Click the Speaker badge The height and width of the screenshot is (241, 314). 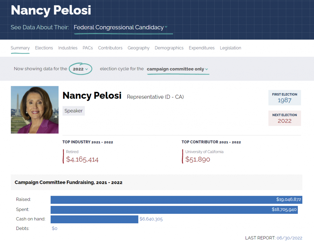pos(74,111)
